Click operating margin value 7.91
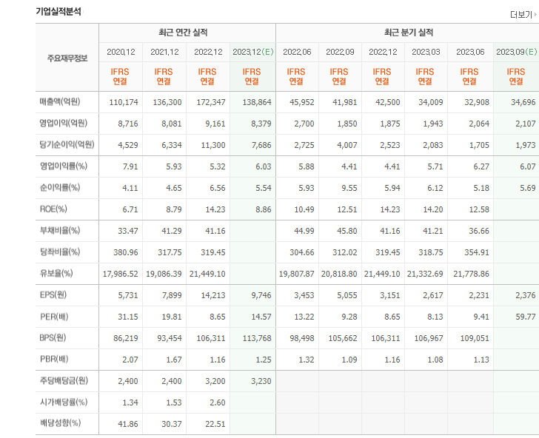The width and height of the screenshot is (539, 438). click(130, 166)
